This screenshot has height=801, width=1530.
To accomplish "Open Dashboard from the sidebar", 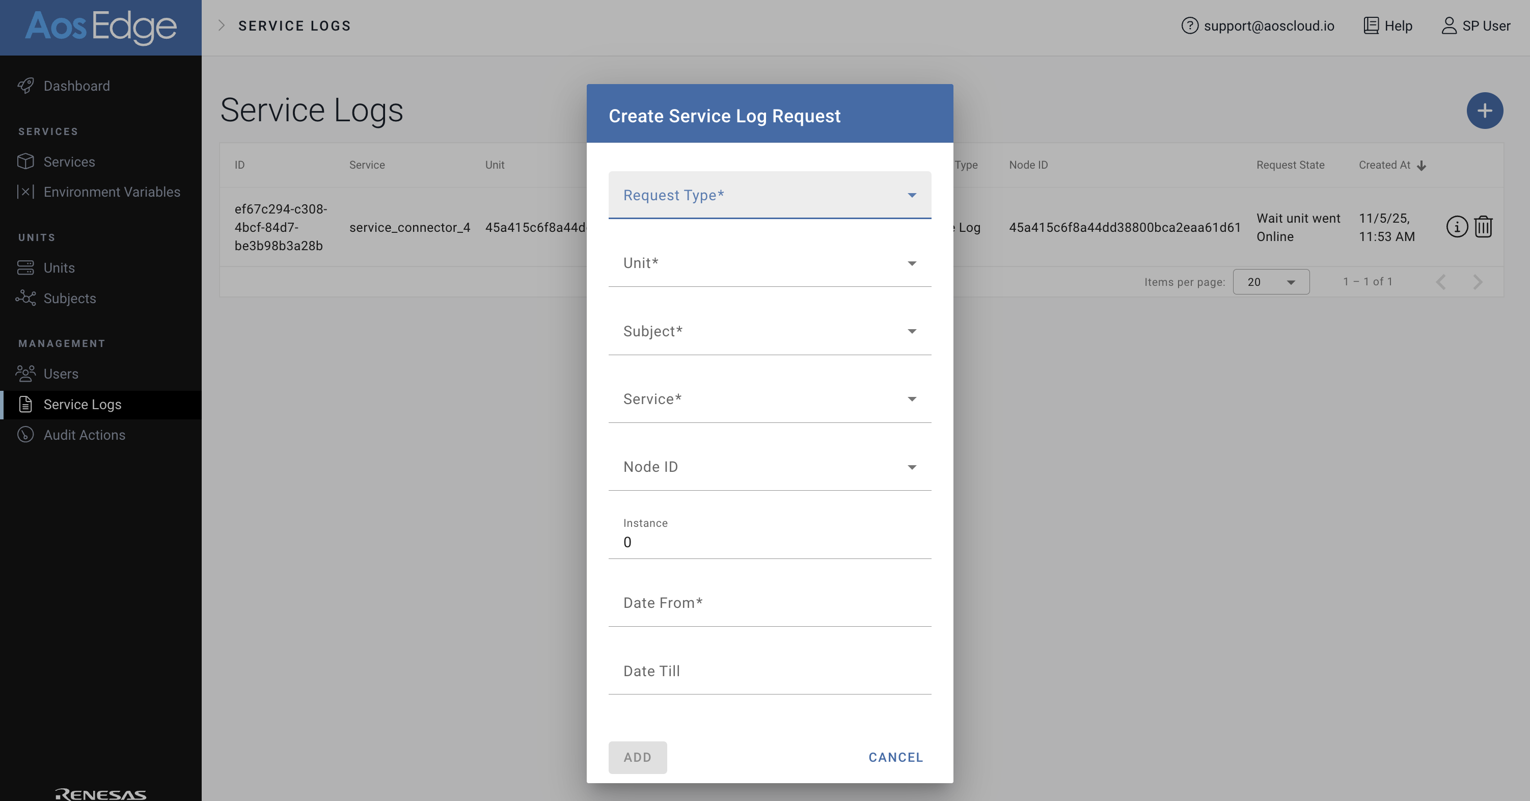I will [76, 86].
